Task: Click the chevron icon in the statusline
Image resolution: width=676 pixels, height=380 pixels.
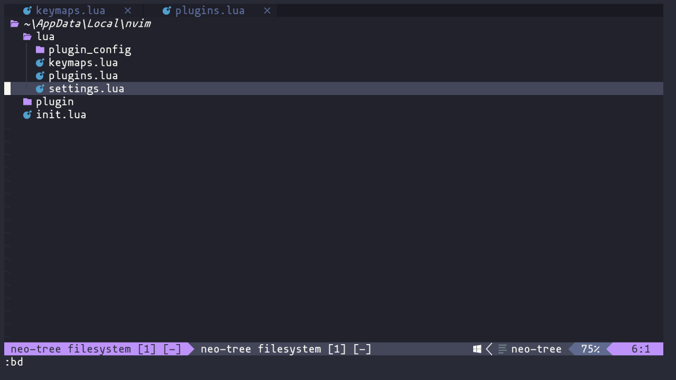Action: (489, 349)
